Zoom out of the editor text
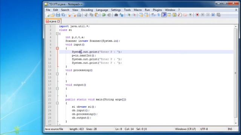241x135 pixels. pyautogui.click(x=134, y=15)
